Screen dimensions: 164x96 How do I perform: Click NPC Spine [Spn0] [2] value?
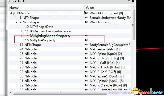(106, 54)
